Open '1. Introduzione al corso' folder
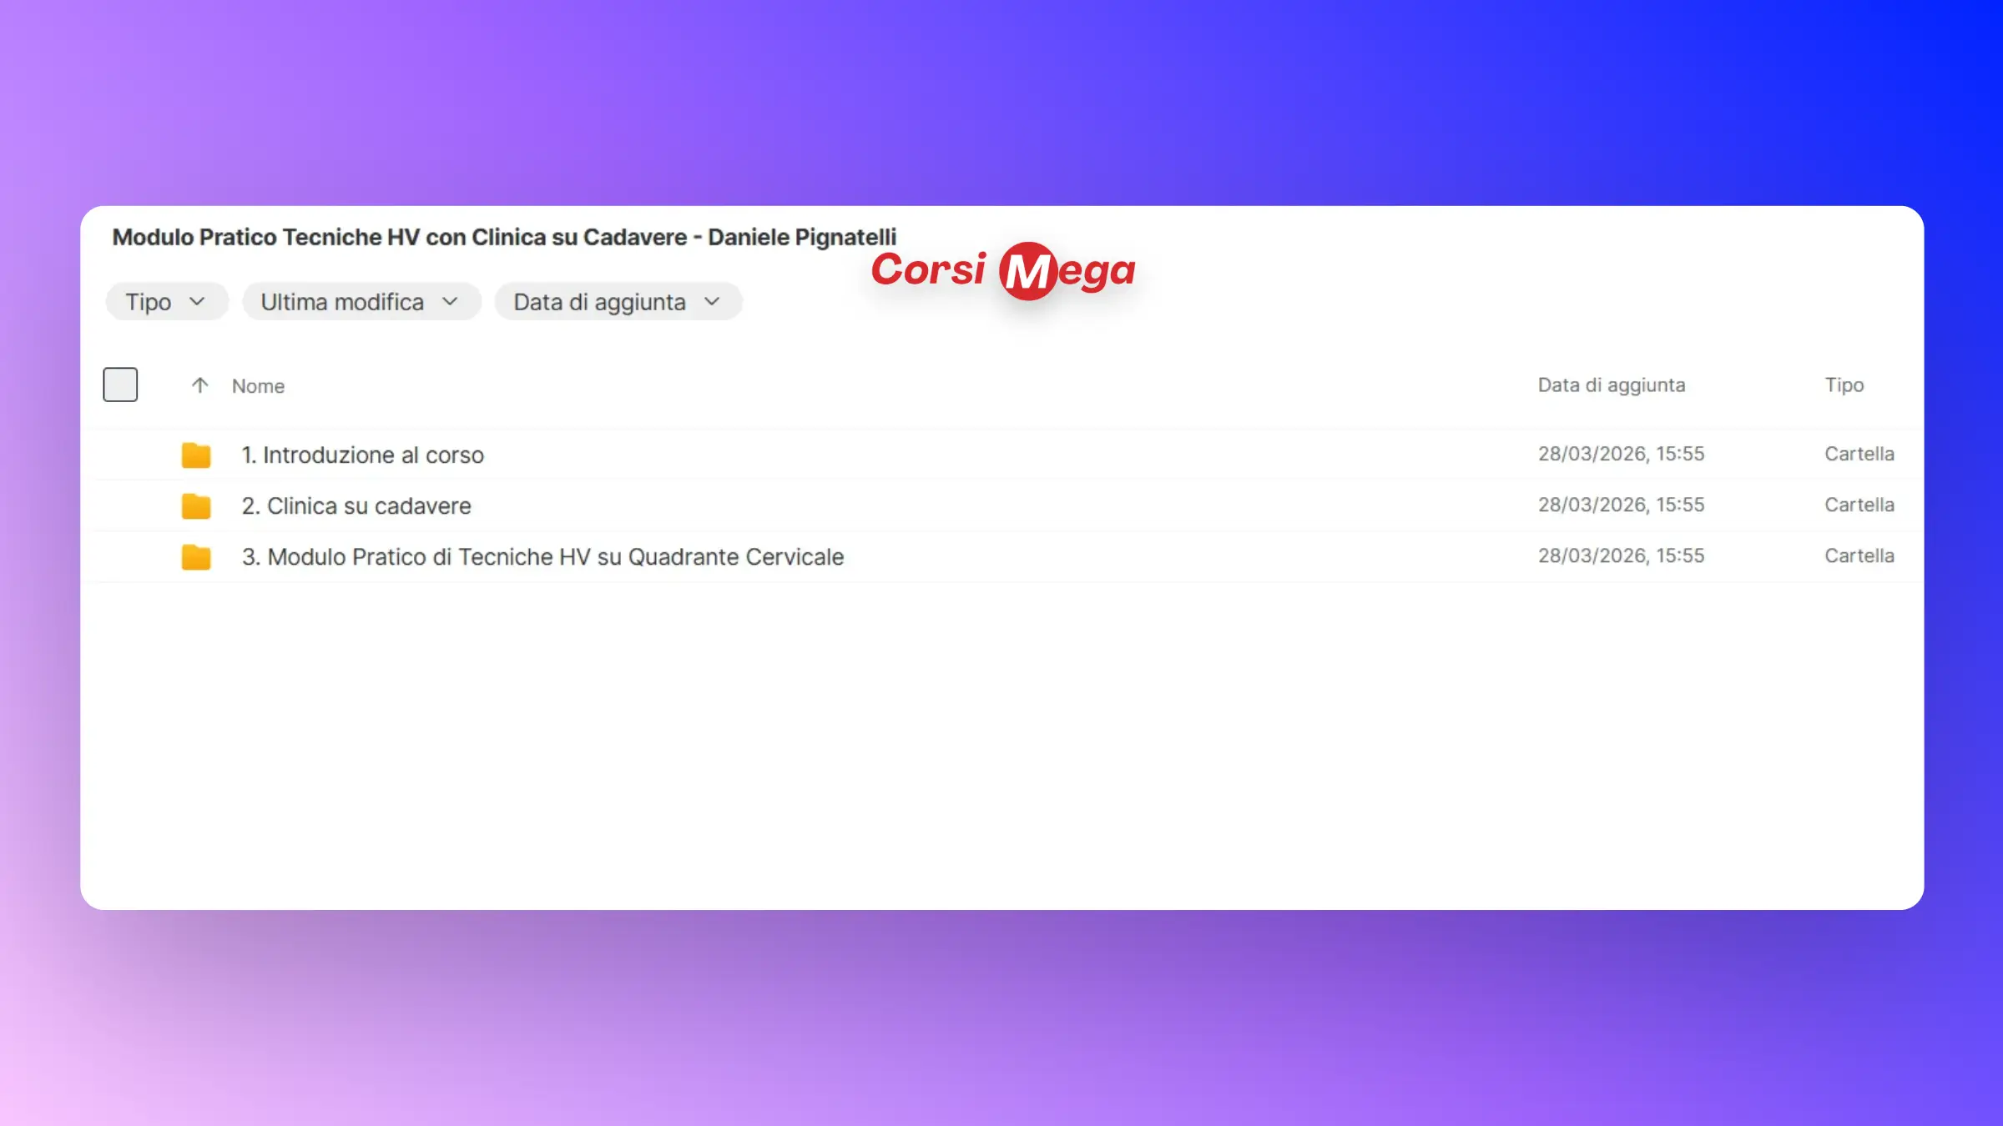 (362, 455)
